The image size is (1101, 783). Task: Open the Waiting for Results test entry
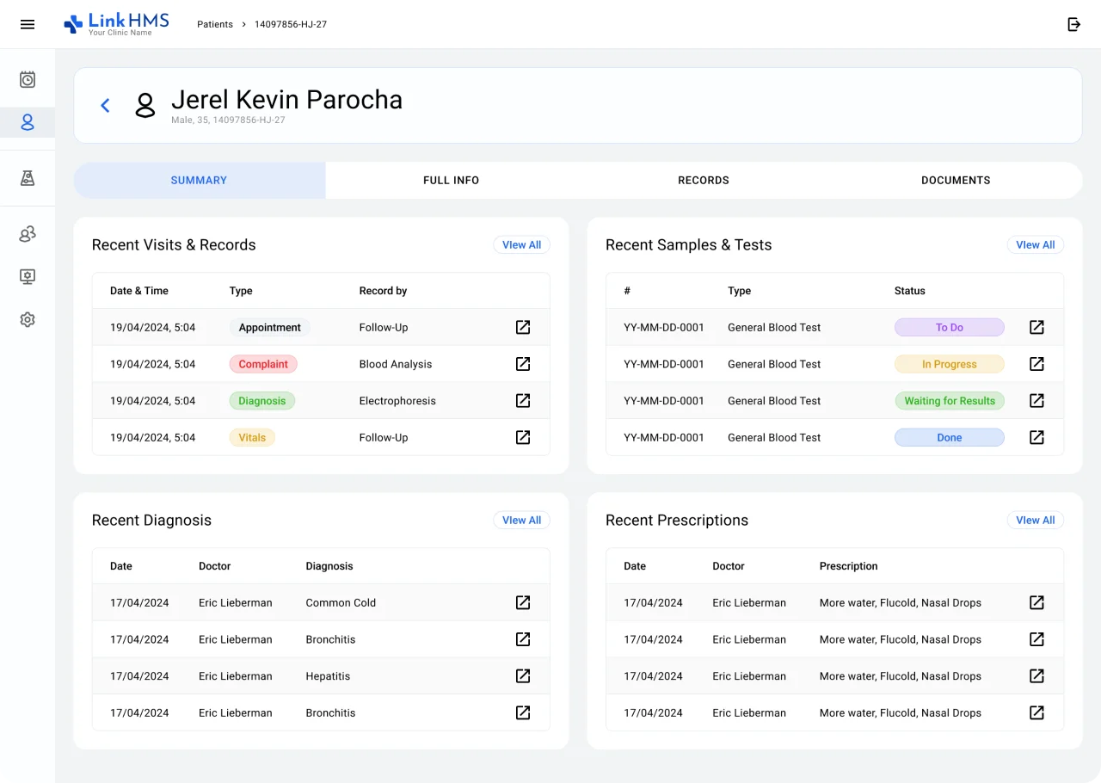coord(1036,400)
